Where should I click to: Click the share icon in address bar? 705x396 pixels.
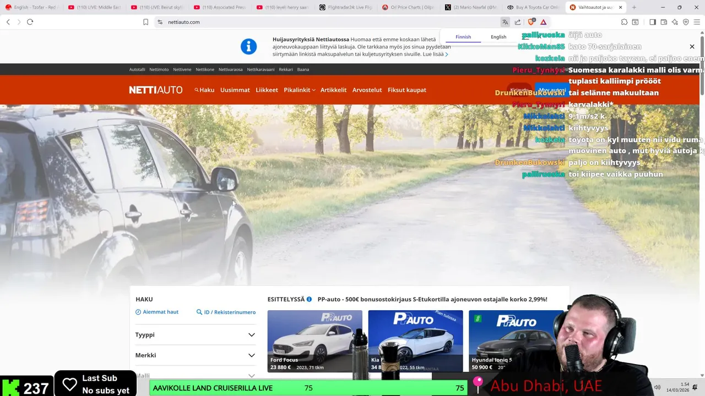[518, 22]
